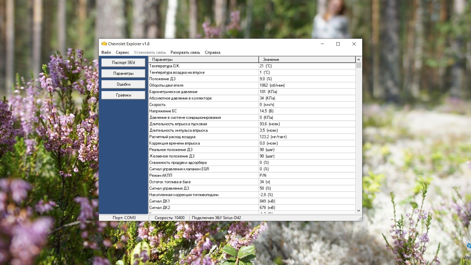Open the Паспорт ЭБУ section
471x265 pixels.
123,63
